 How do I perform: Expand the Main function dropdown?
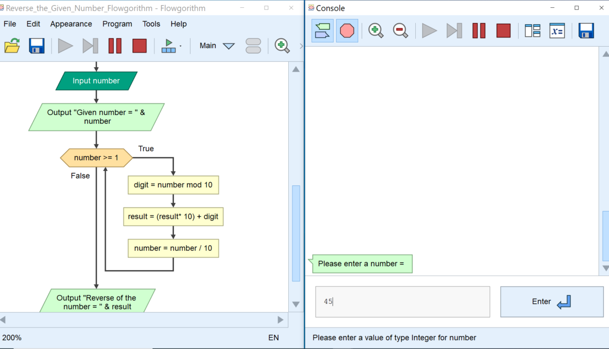(228, 46)
